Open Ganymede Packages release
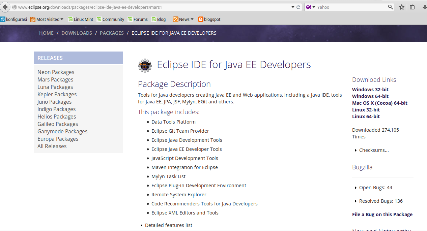 click(x=62, y=131)
